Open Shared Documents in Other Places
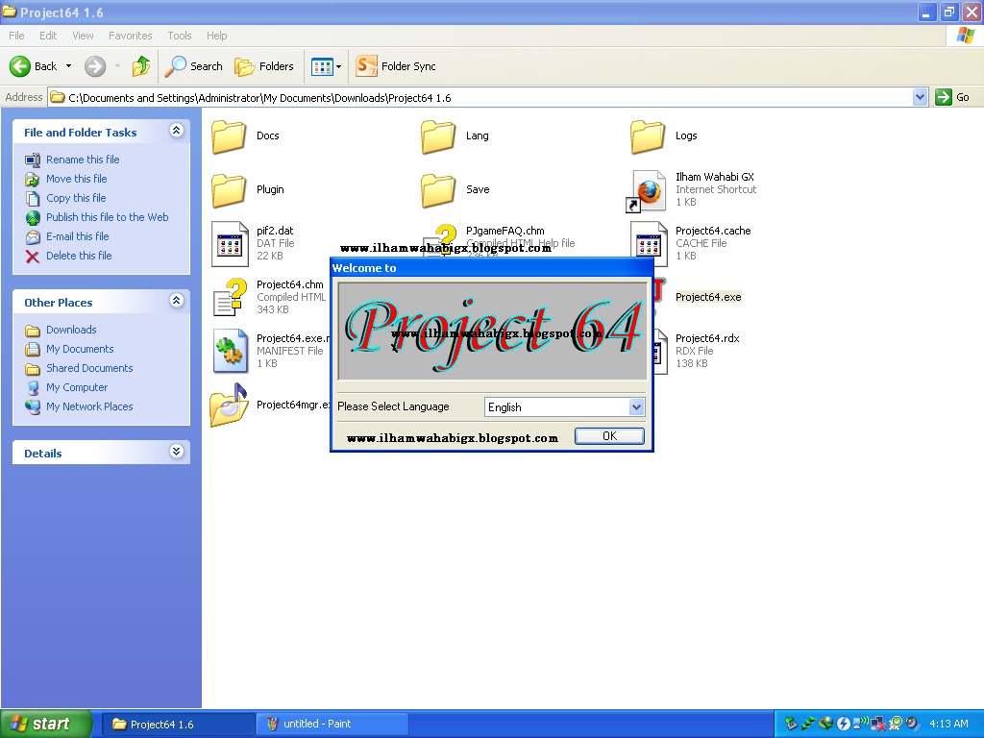The width and height of the screenshot is (984, 738). [89, 368]
